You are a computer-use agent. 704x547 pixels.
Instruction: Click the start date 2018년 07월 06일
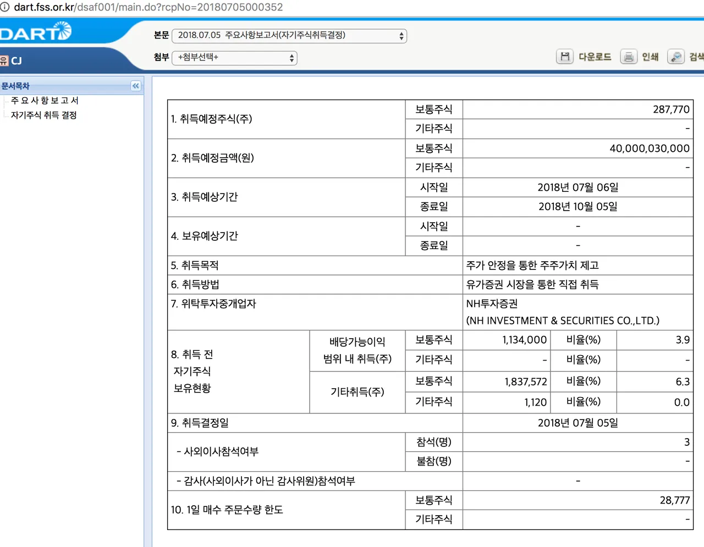(578, 187)
